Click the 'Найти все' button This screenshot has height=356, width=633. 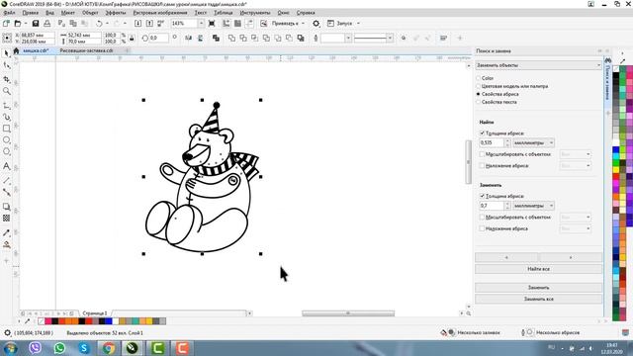(x=538, y=269)
